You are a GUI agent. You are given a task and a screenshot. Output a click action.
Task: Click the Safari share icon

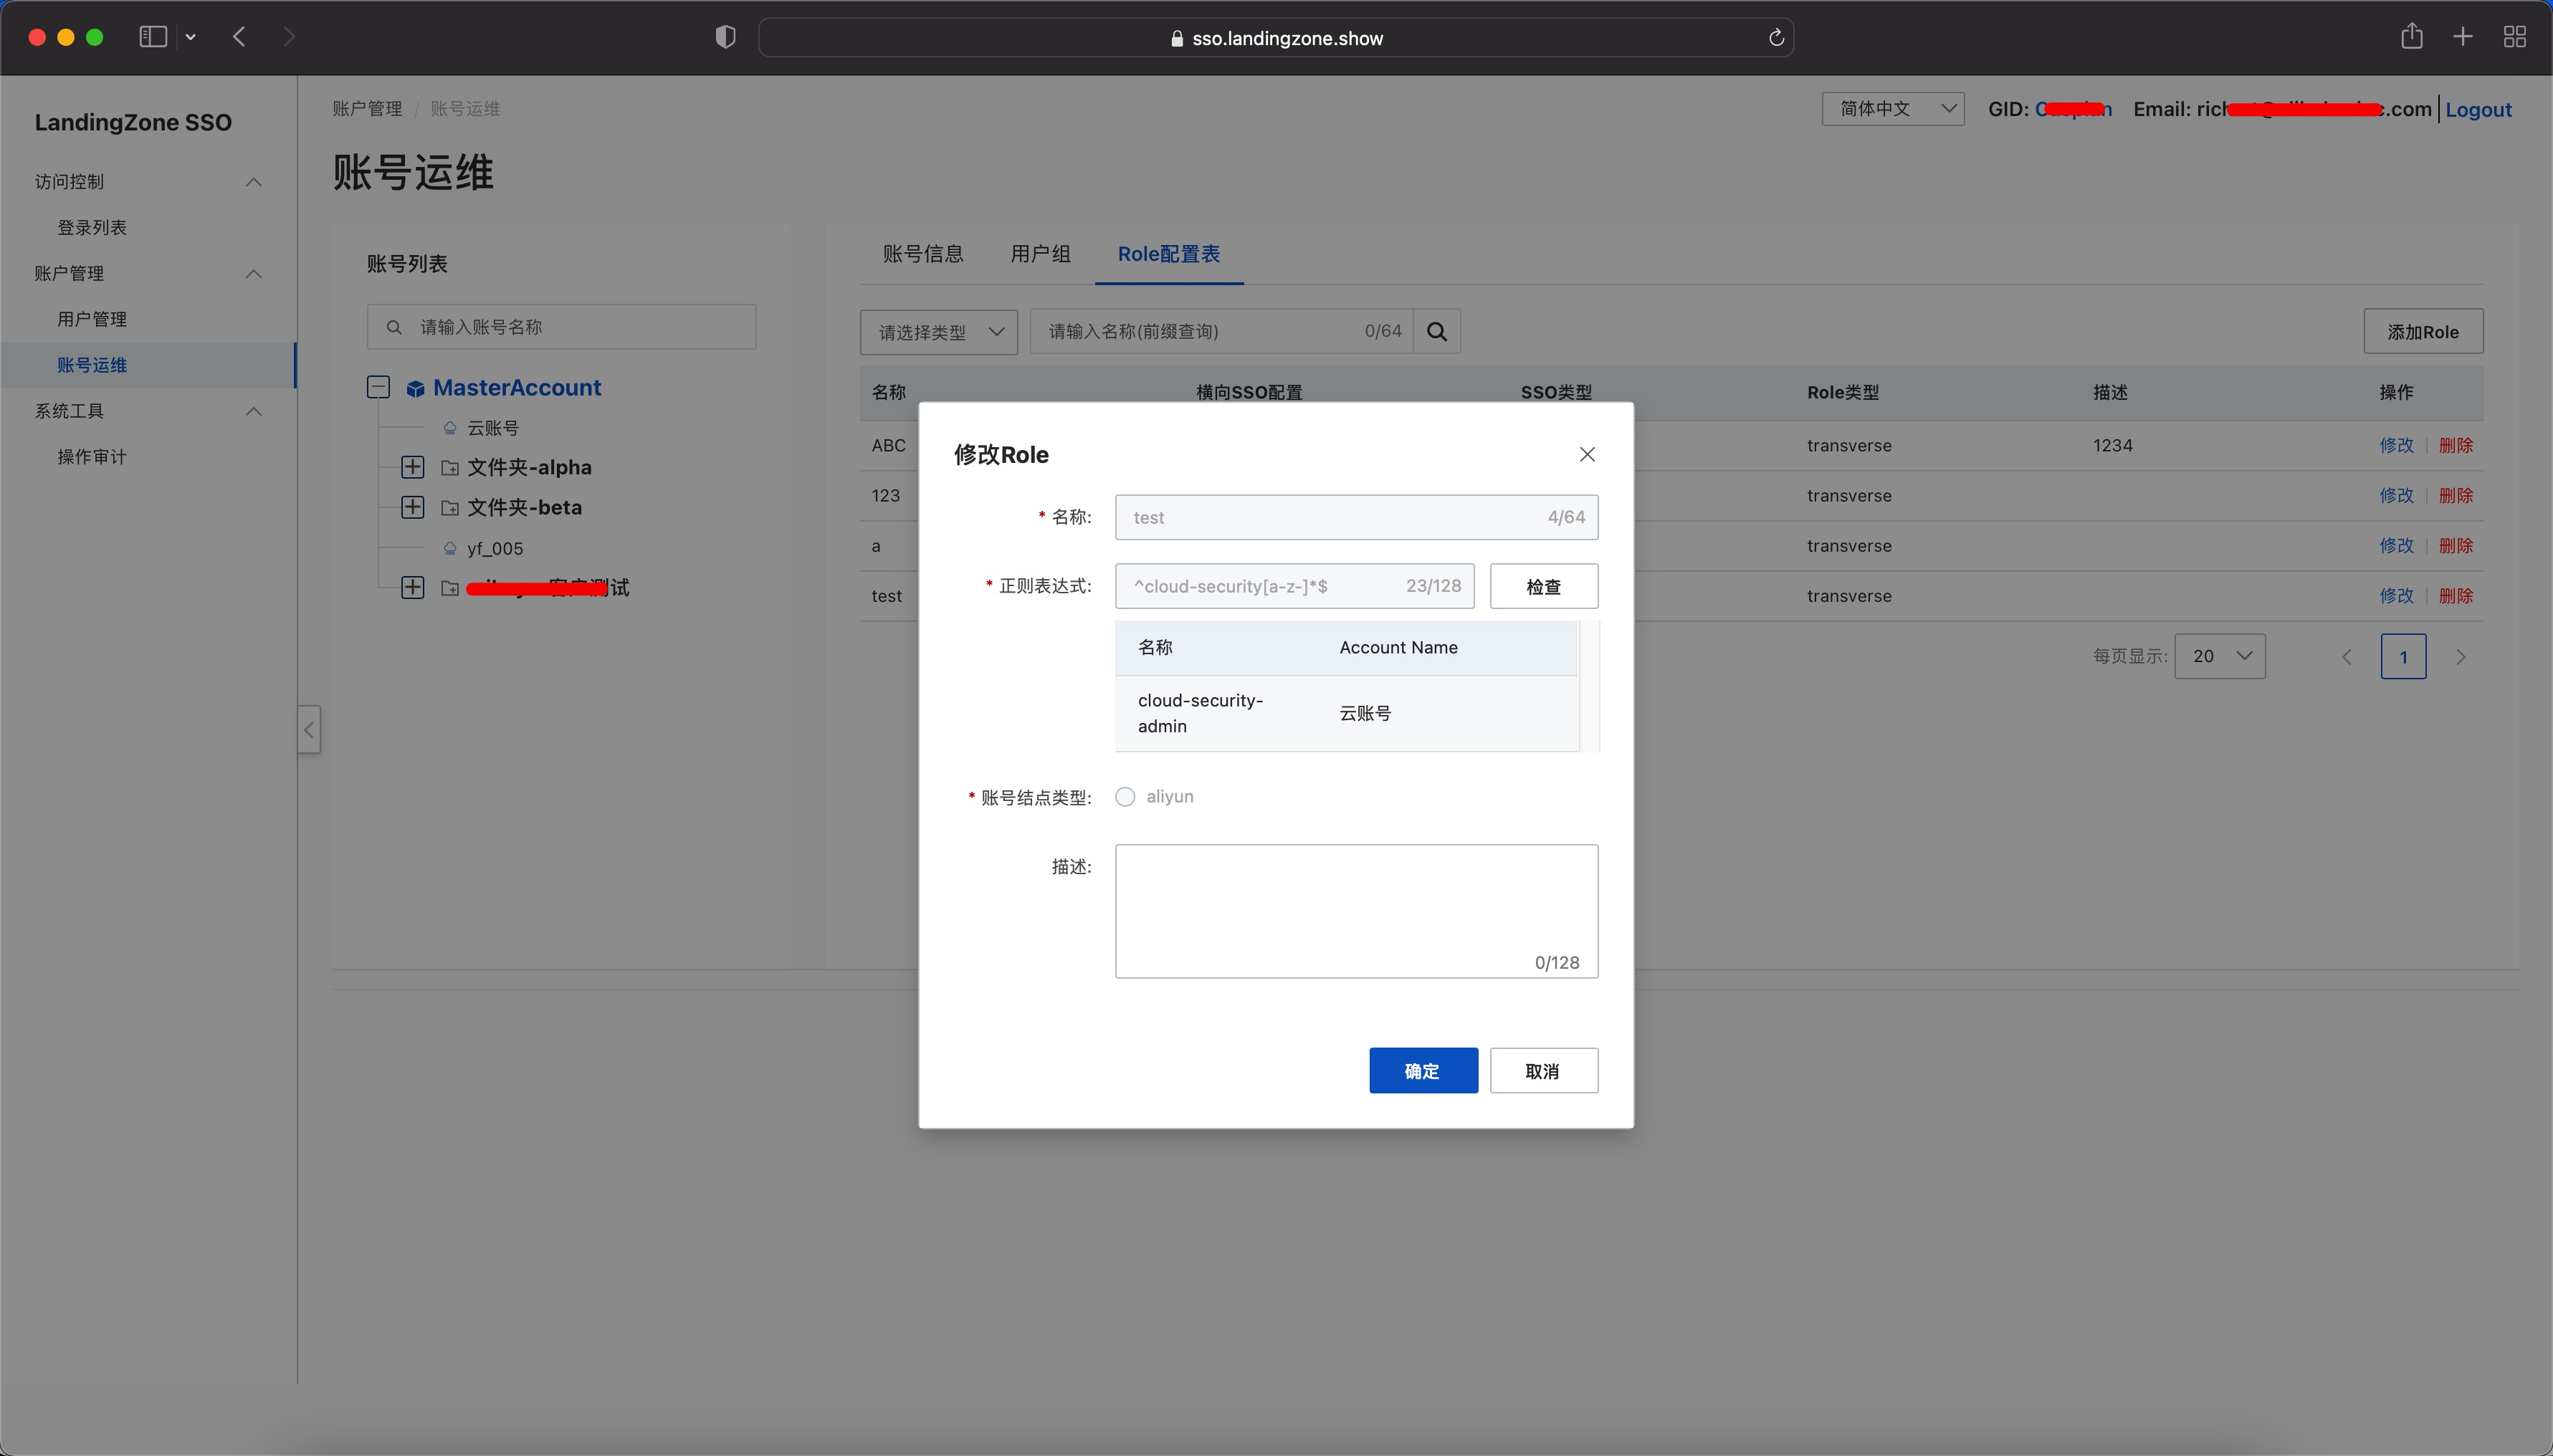(2411, 37)
